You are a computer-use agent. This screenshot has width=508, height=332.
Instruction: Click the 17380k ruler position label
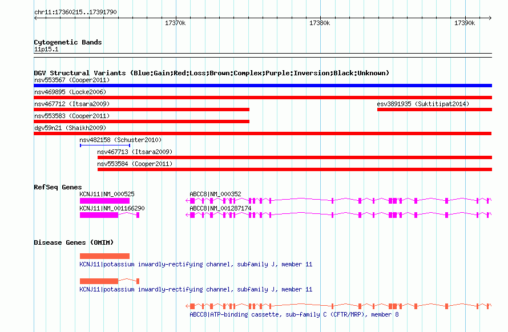(320, 23)
